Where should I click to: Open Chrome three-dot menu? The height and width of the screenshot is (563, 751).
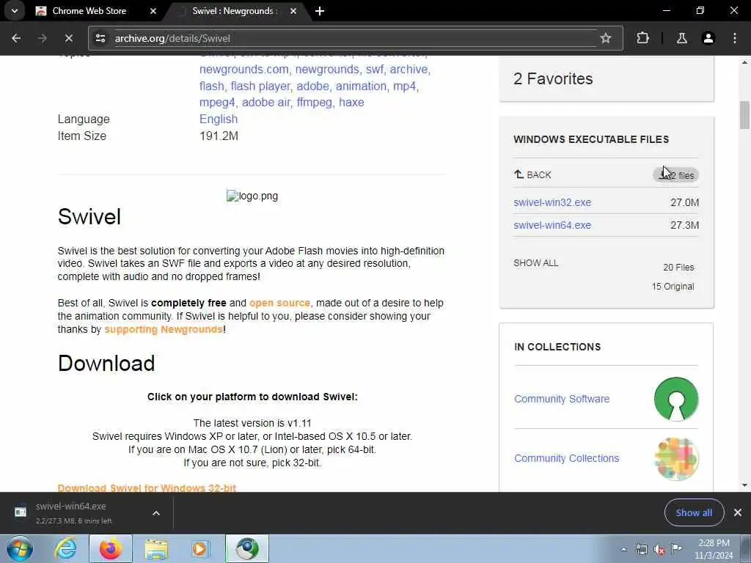(x=735, y=38)
